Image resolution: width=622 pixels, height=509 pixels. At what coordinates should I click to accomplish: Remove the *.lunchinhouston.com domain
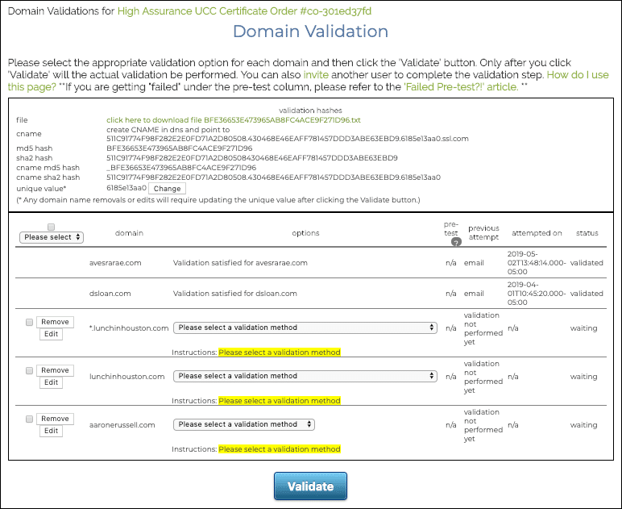[55, 322]
